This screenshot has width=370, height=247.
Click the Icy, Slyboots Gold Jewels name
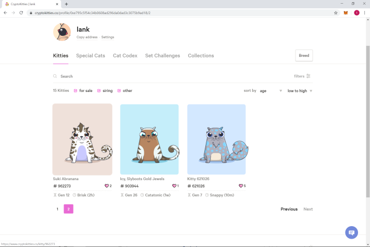[x=142, y=179]
